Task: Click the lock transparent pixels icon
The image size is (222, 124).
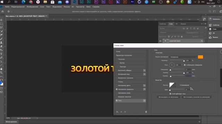Action: 169,37
